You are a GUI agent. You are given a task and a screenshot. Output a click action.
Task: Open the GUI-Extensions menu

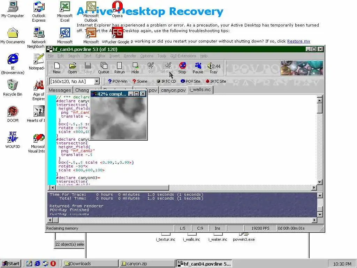pyautogui.click(x=183, y=56)
